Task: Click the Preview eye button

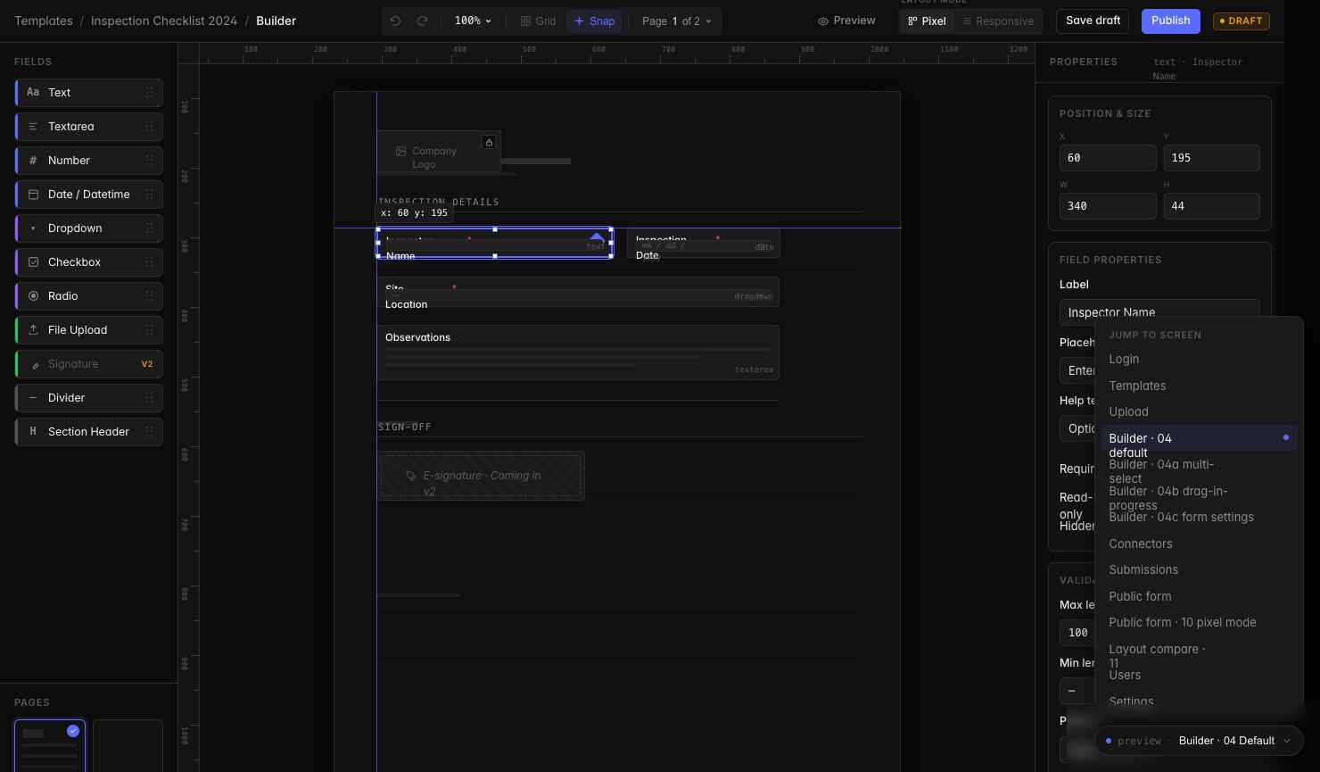Action: [846, 21]
